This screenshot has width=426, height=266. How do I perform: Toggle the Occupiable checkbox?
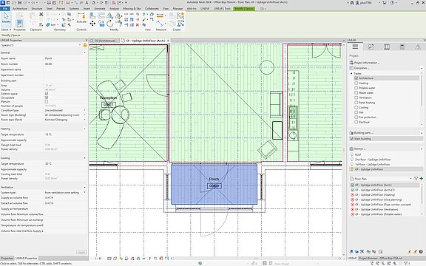[x=47, y=98]
